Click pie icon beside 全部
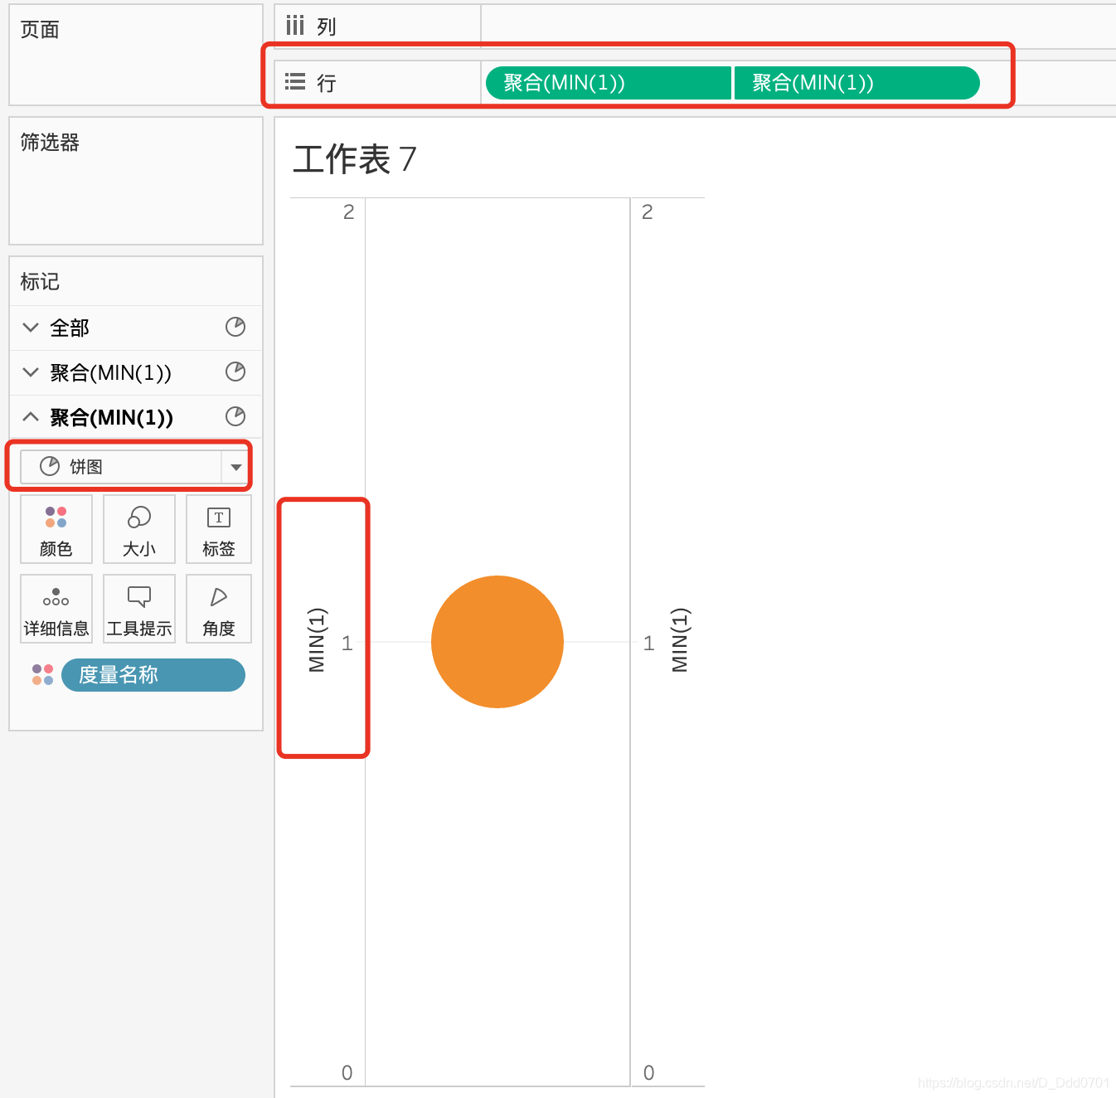1116x1098 pixels. 235,327
